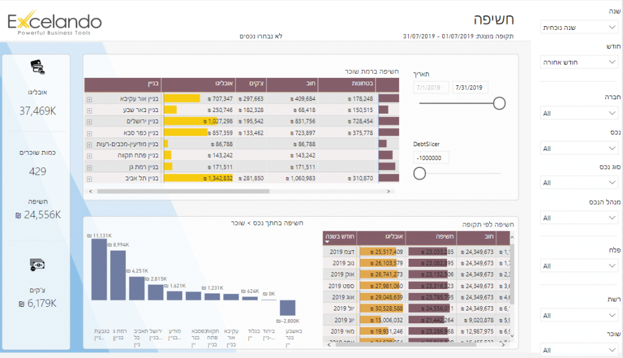
Task: Open the סוג נכס filter dropdown
Action: [x=579, y=183]
